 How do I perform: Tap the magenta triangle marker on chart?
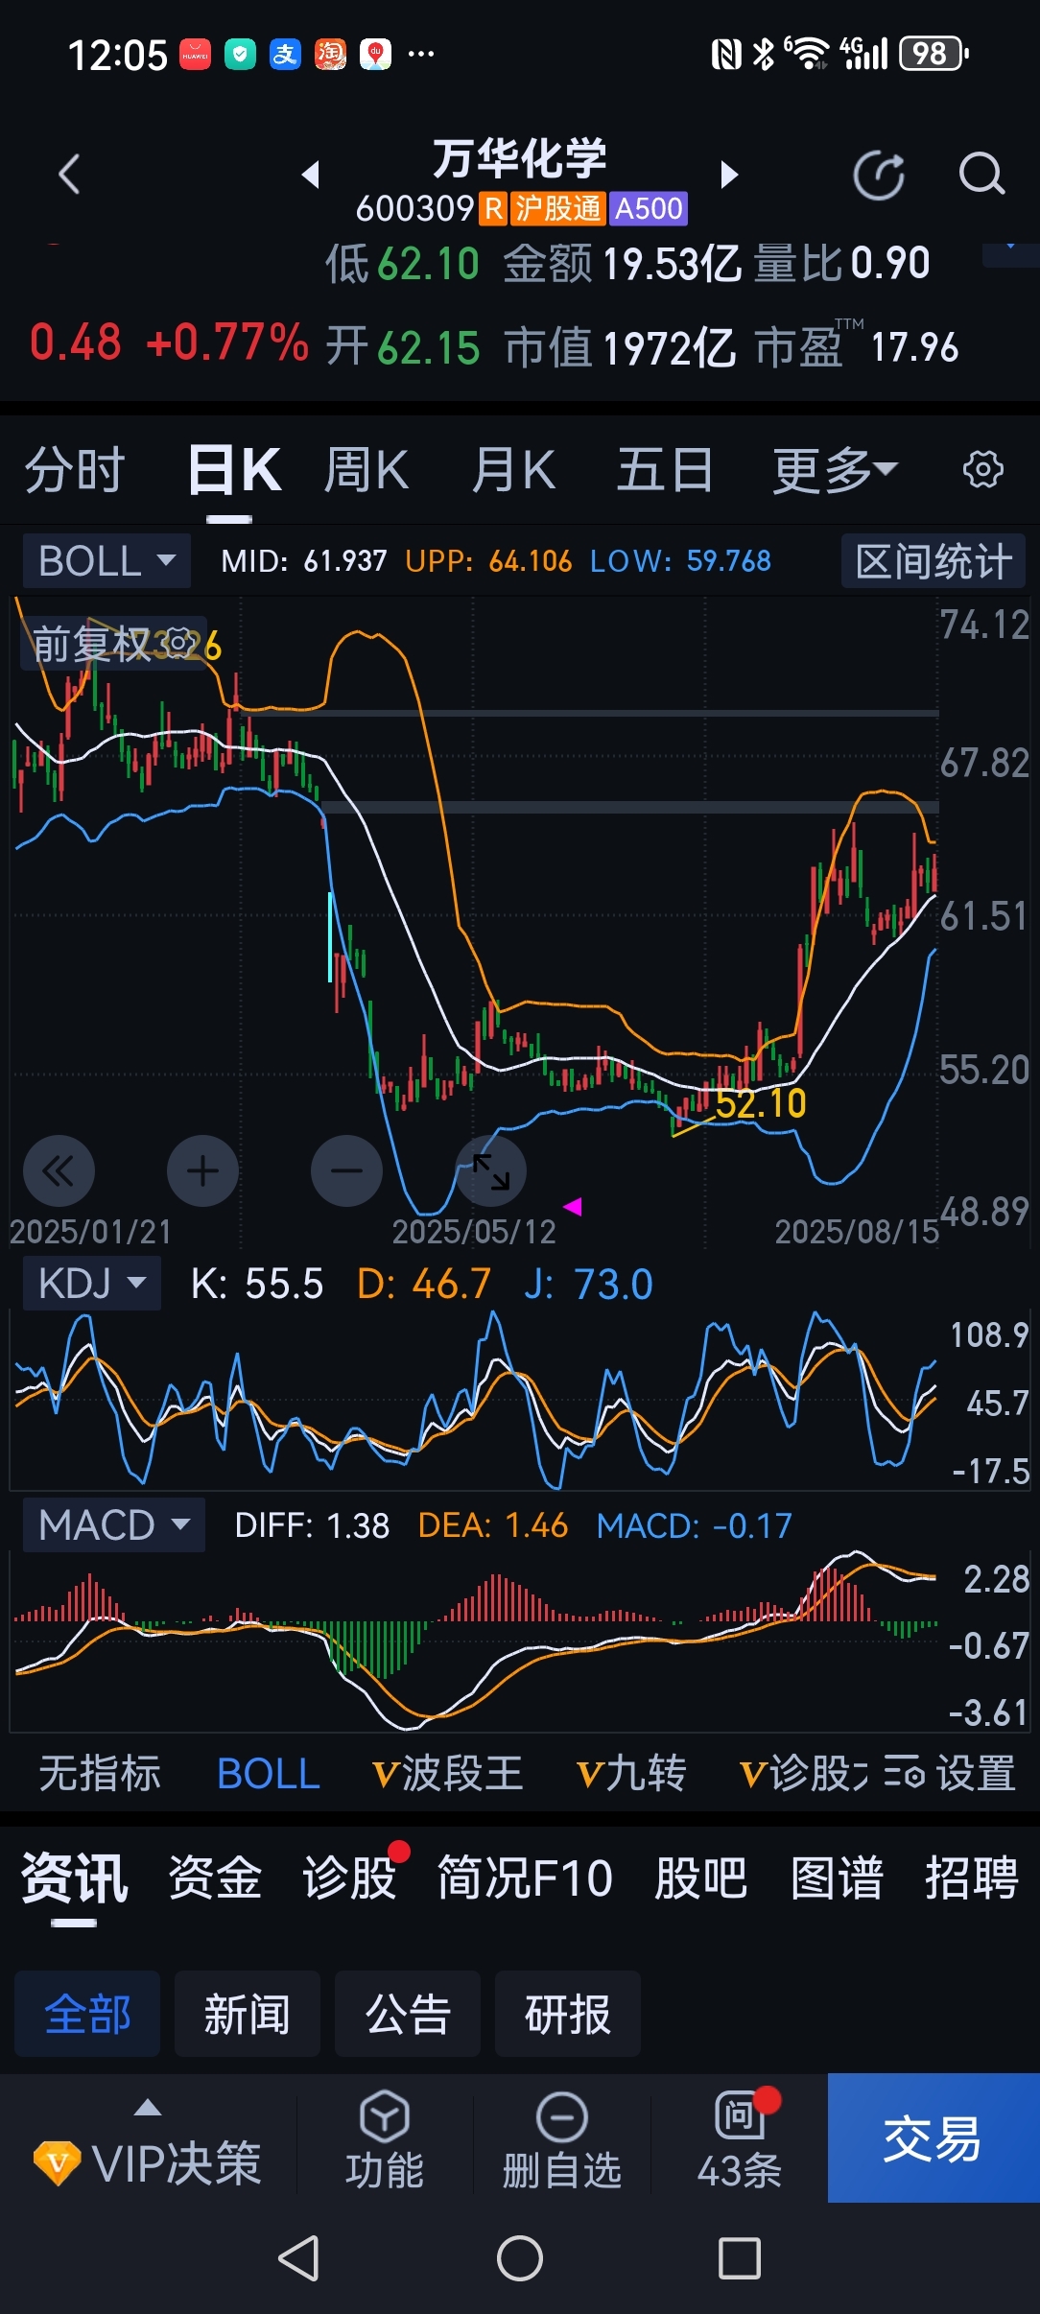[573, 1207]
